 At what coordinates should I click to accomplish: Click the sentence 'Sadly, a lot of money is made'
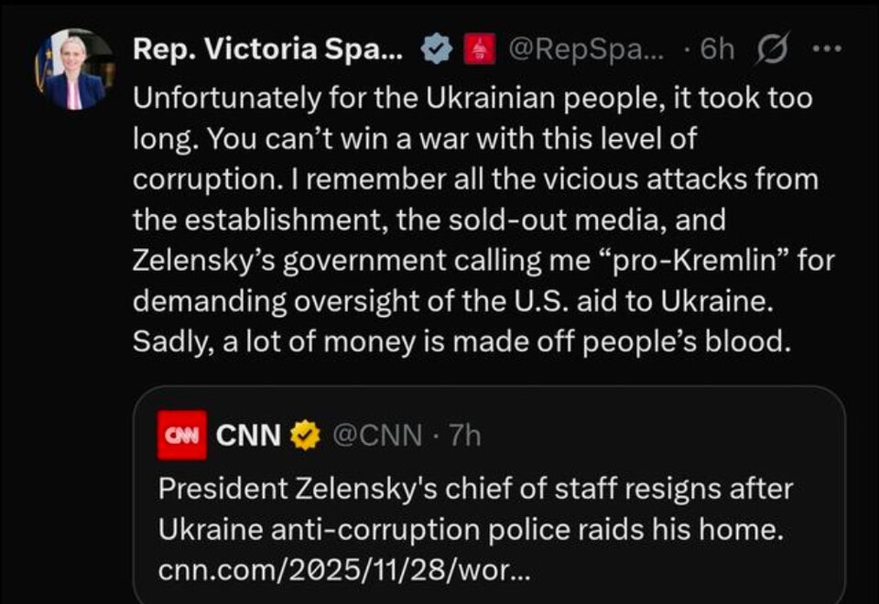pyautogui.click(x=460, y=341)
